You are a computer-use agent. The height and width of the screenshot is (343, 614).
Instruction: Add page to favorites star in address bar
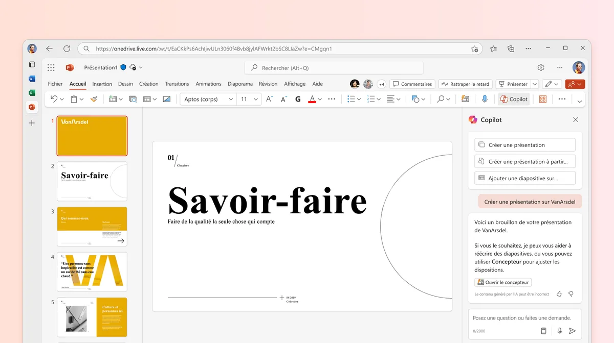pyautogui.click(x=474, y=49)
